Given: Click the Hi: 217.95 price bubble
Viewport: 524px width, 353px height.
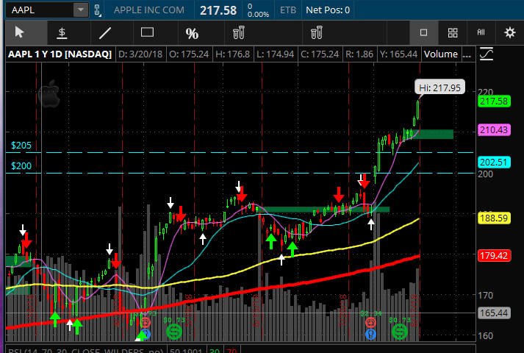Looking at the screenshot, I should click(439, 88).
